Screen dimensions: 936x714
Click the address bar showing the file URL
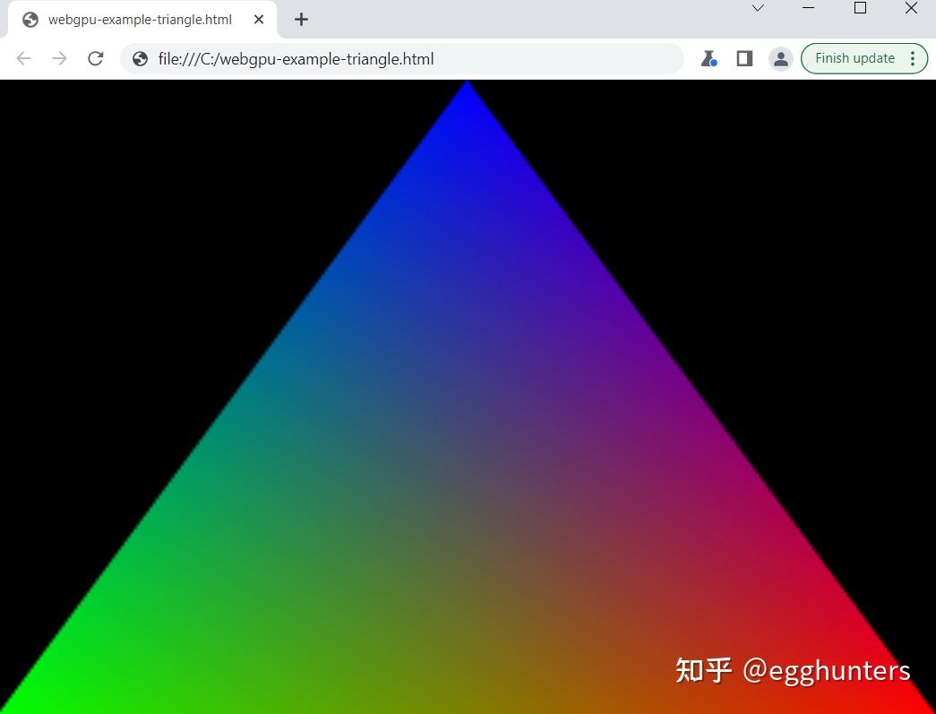click(x=358, y=58)
